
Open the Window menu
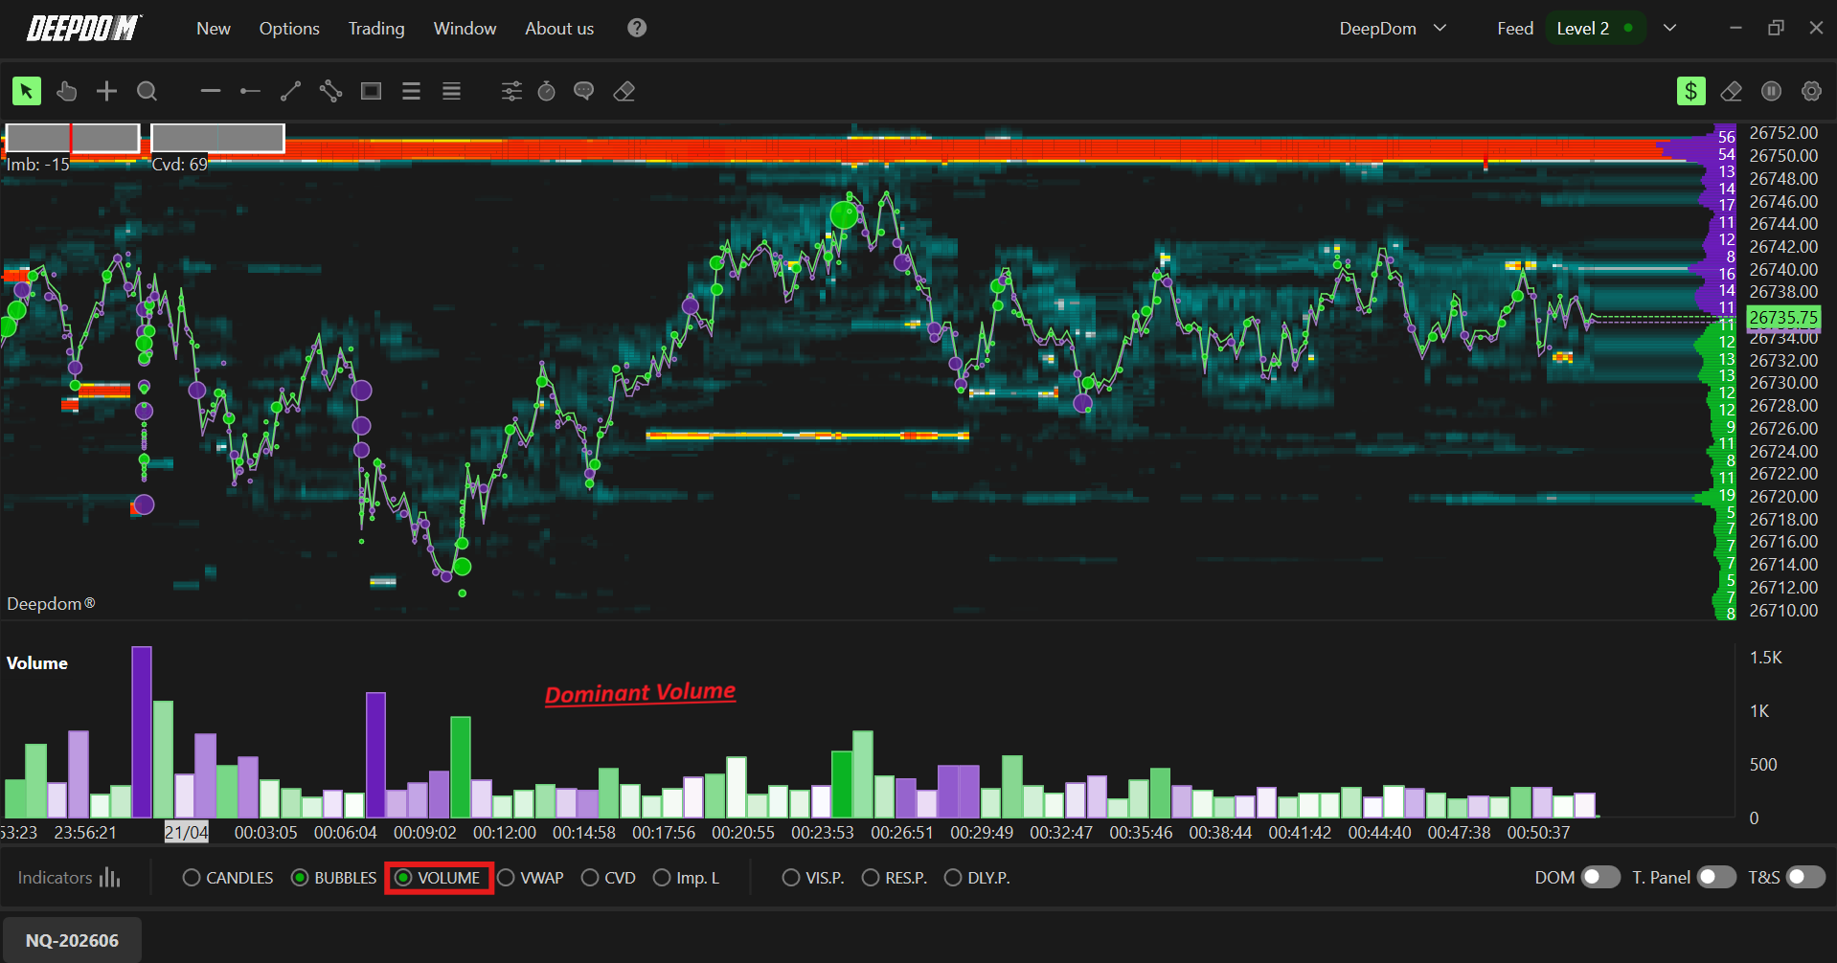[465, 29]
